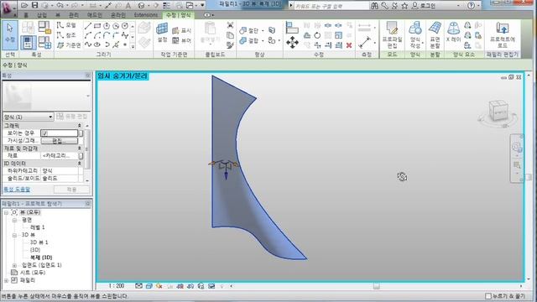Click the '적용' apply button

pyautogui.click(x=71, y=190)
